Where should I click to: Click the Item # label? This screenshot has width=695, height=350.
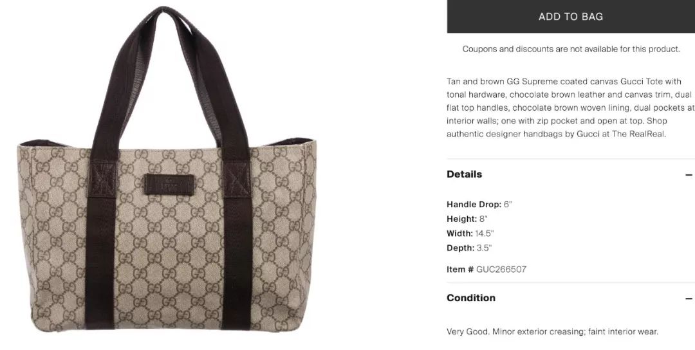[x=460, y=270]
